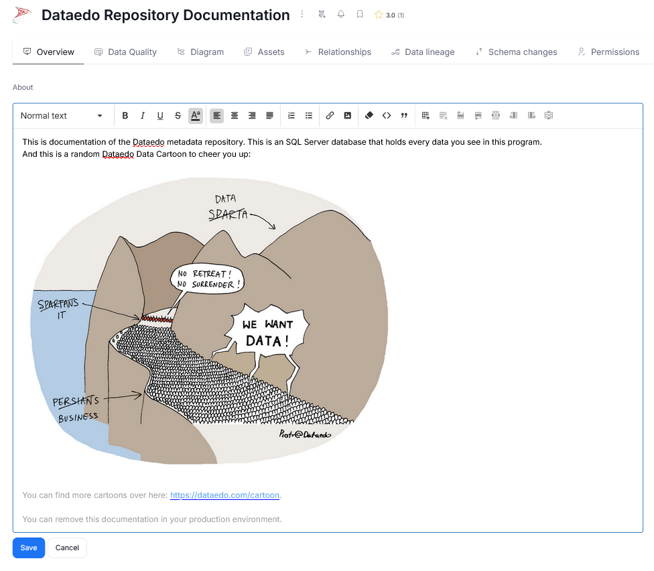654x571 pixels.
Task: Click the insert image icon
Action: click(x=347, y=116)
